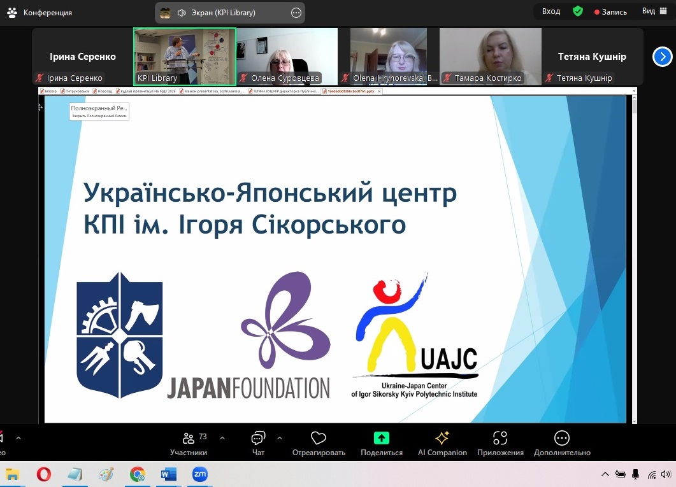Select the Тамара Костирко video tile
This screenshot has height=487, width=676.
[490, 57]
